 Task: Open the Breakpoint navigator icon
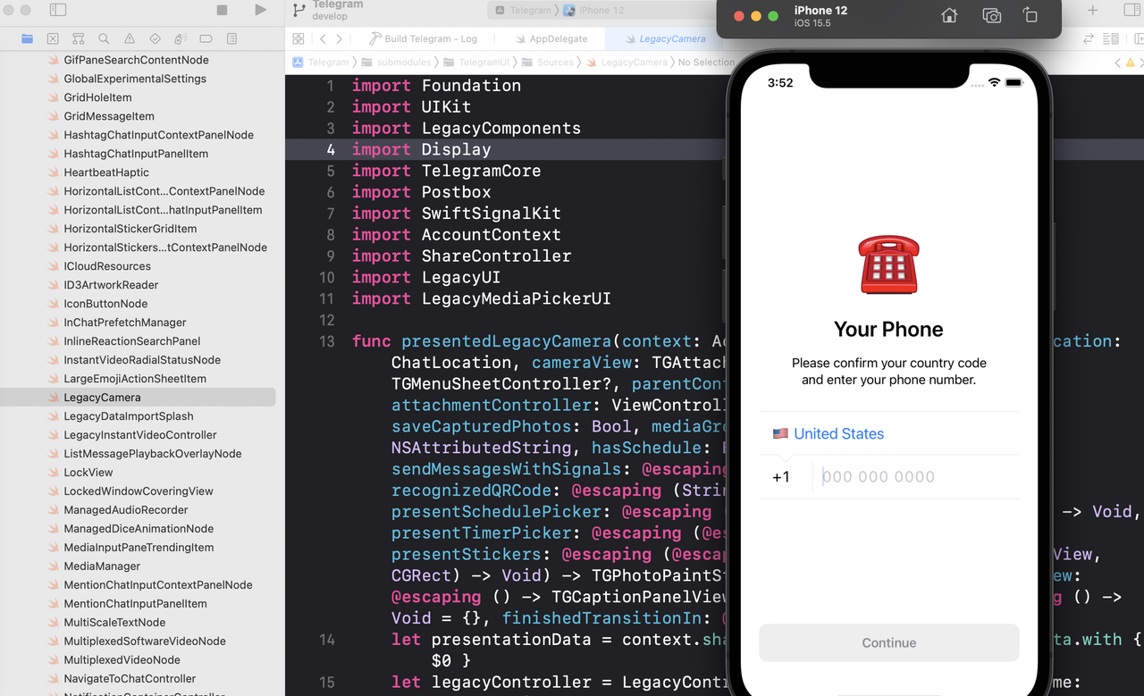tap(206, 38)
